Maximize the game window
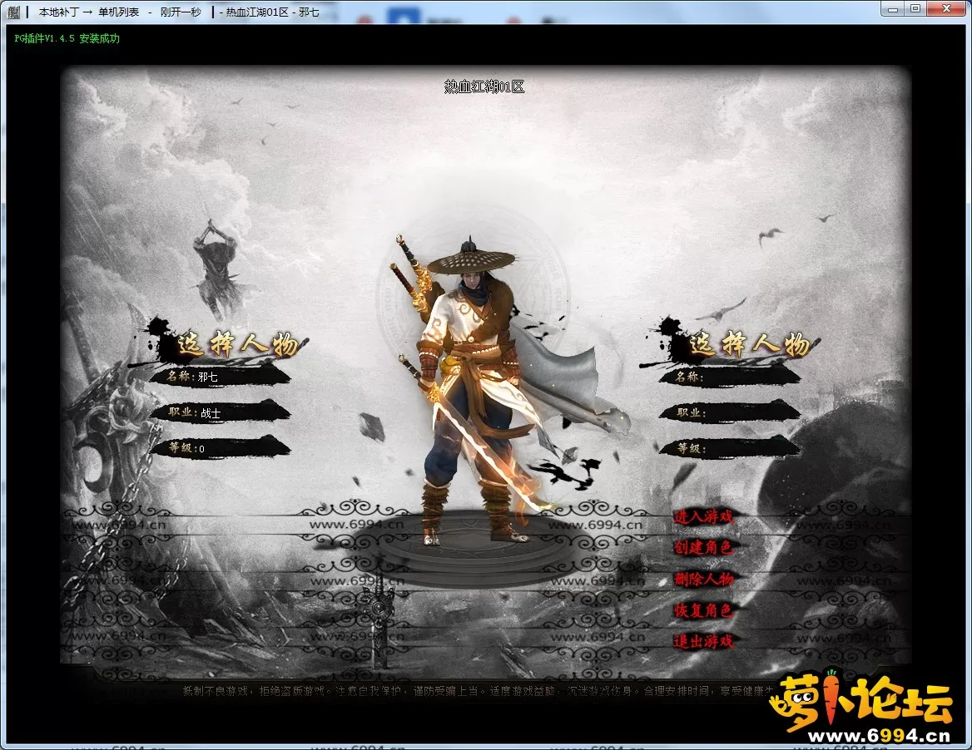 click(x=915, y=8)
